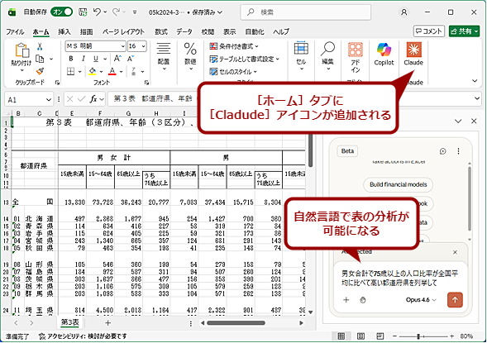487x343 pixels.
Task: Apply bold formatting with B
Action: [x=71, y=59]
